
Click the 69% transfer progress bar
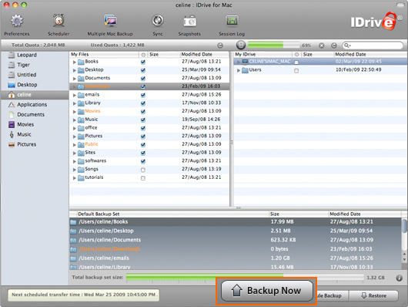pyautogui.click(x=273, y=45)
